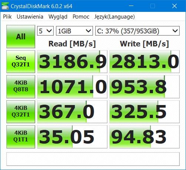Image resolution: width=186 pixels, height=170 pixels.
Task: Open the Język(Language) menu
Action: [x=114, y=17]
